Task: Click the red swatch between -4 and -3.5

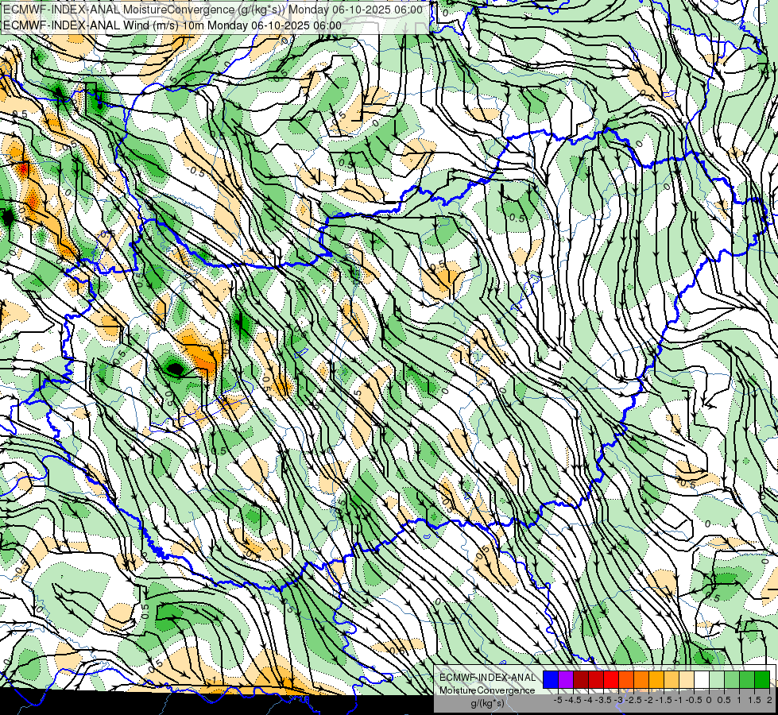Action: pos(596,680)
